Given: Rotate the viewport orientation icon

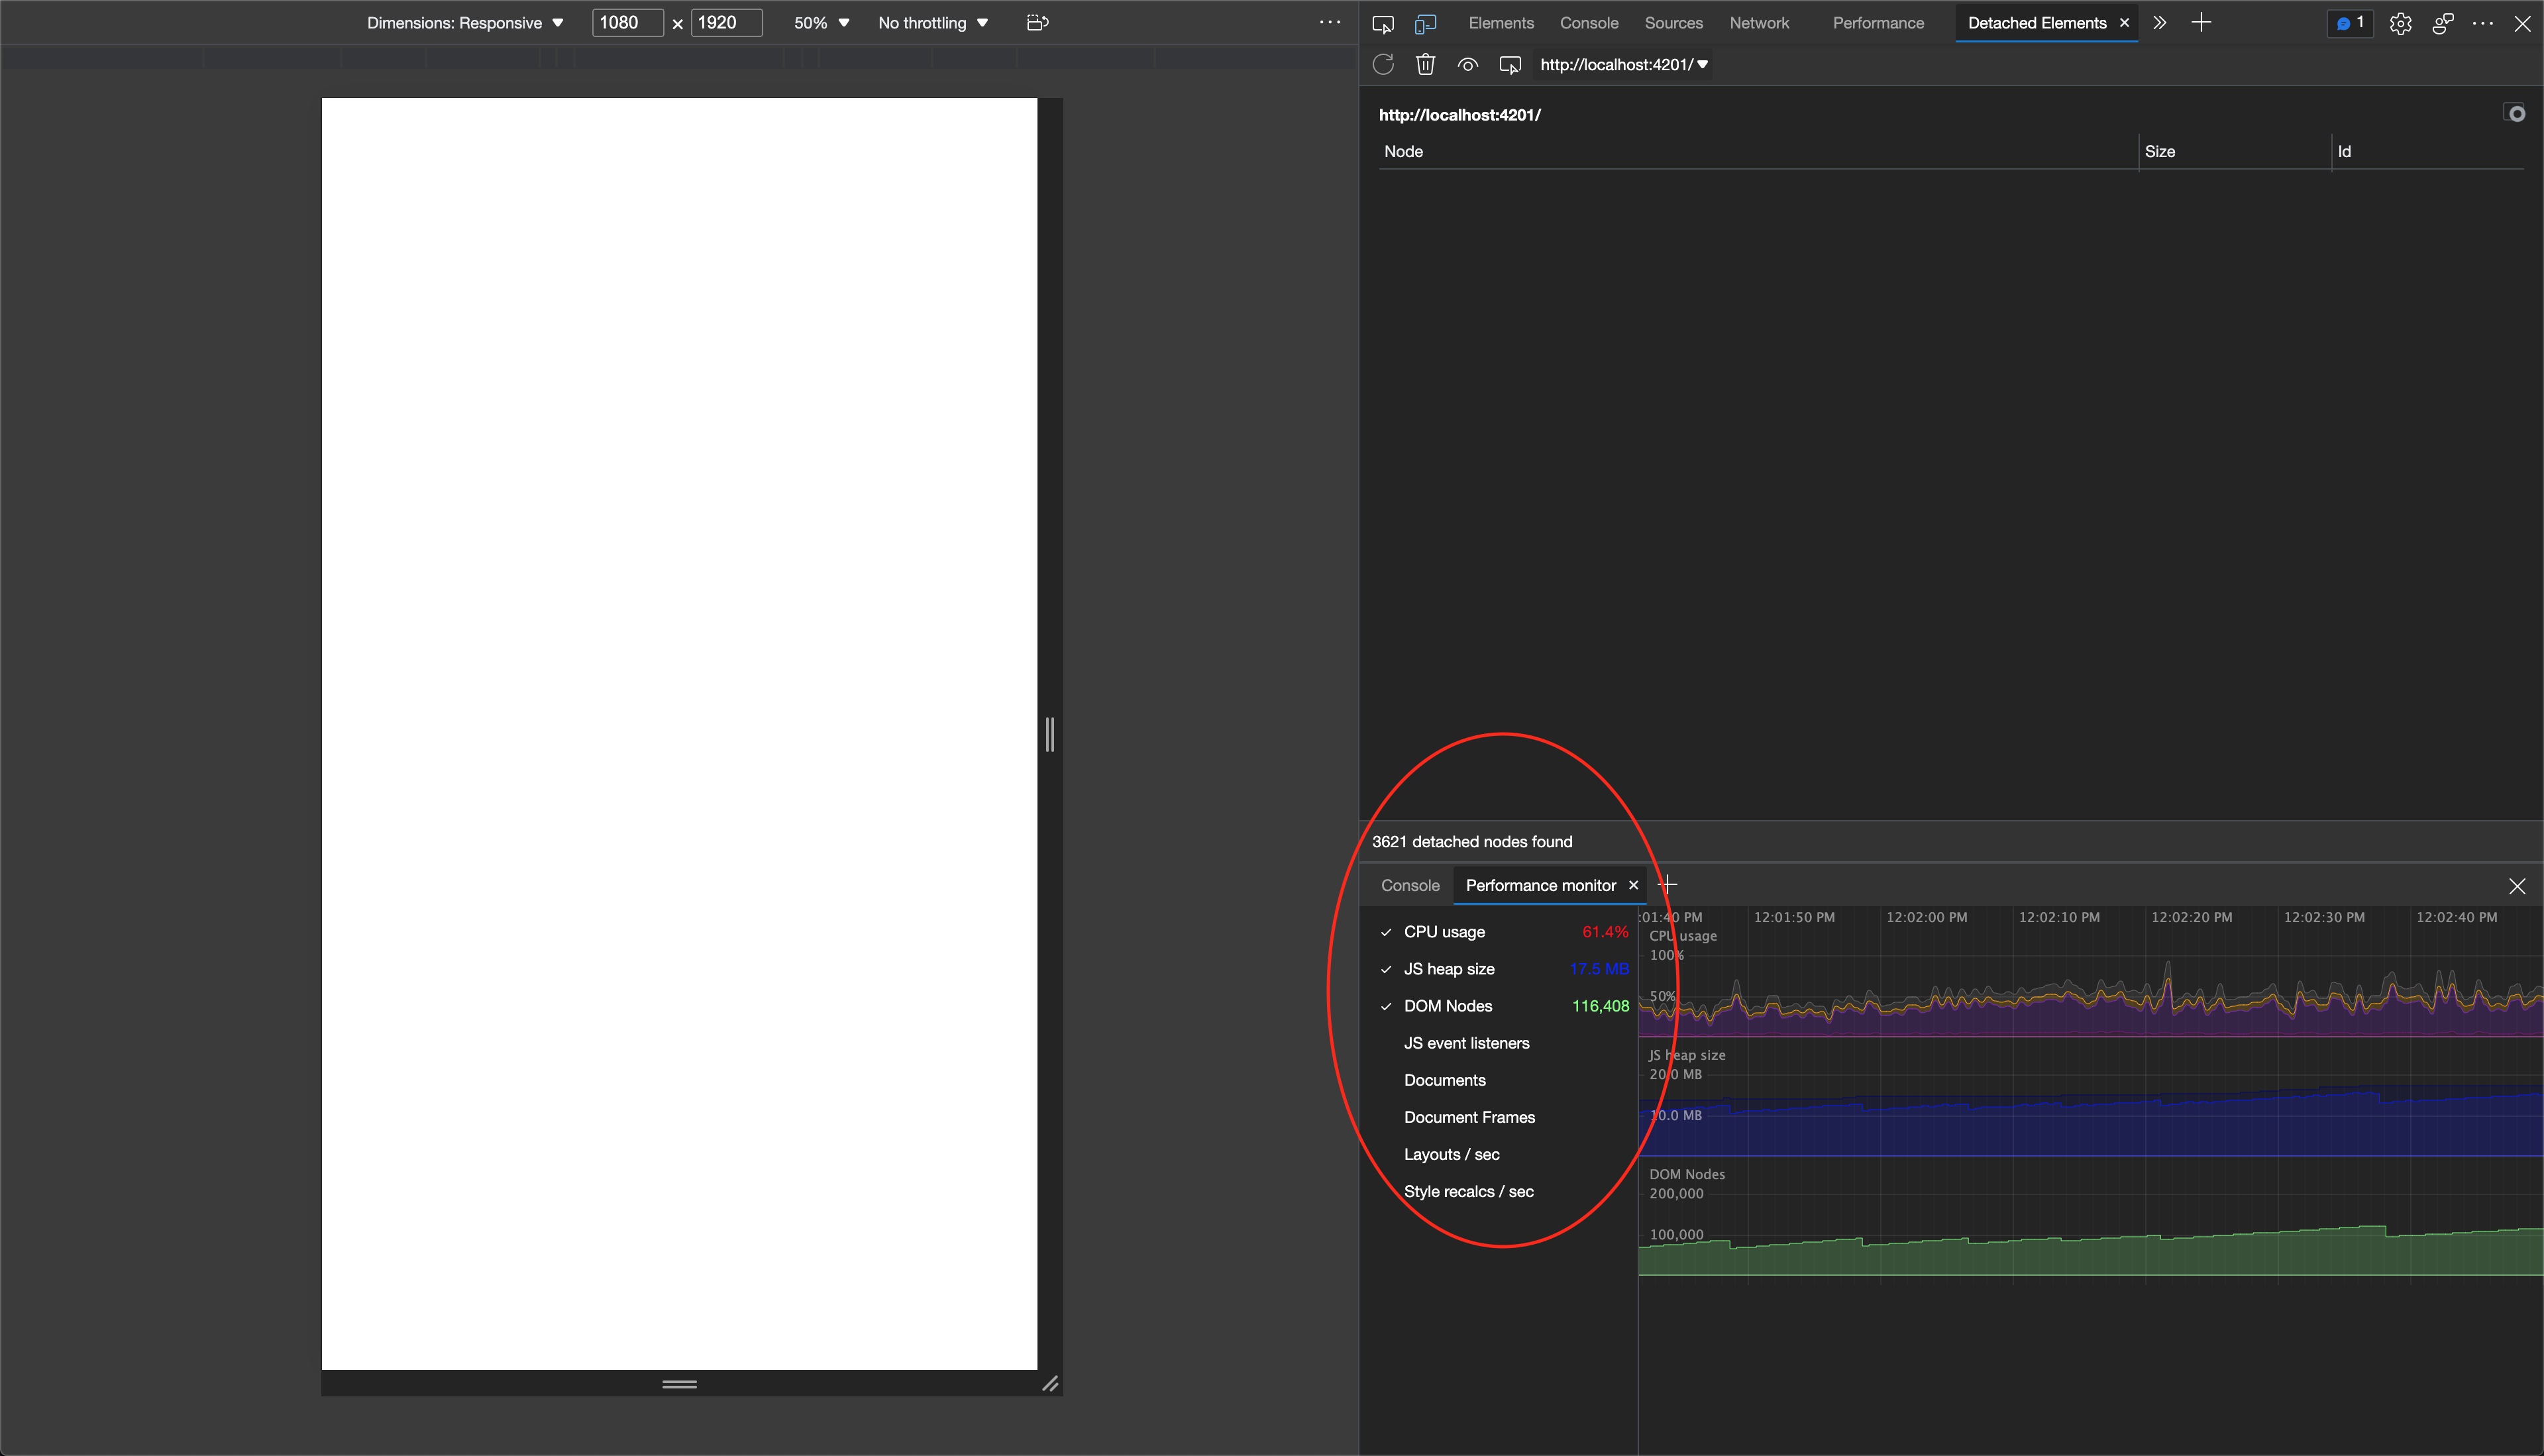Looking at the screenshot, I should point(1037,22).
